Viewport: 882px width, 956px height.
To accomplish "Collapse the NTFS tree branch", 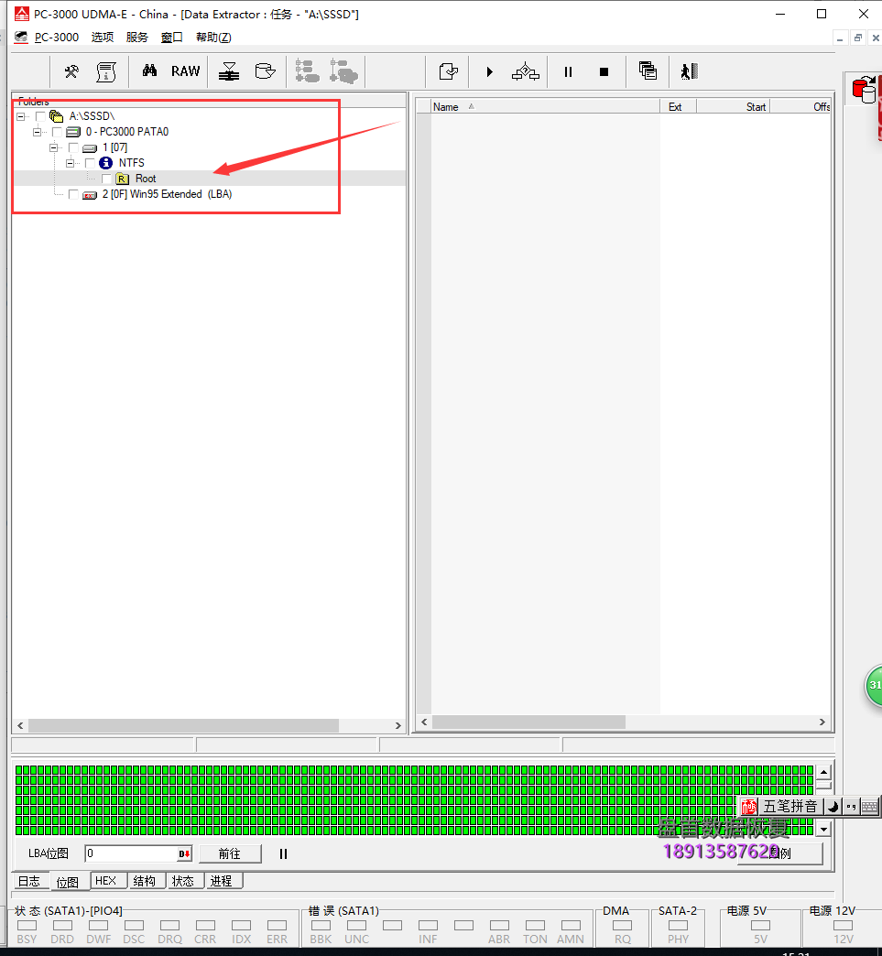I will [x=71, y=163].
